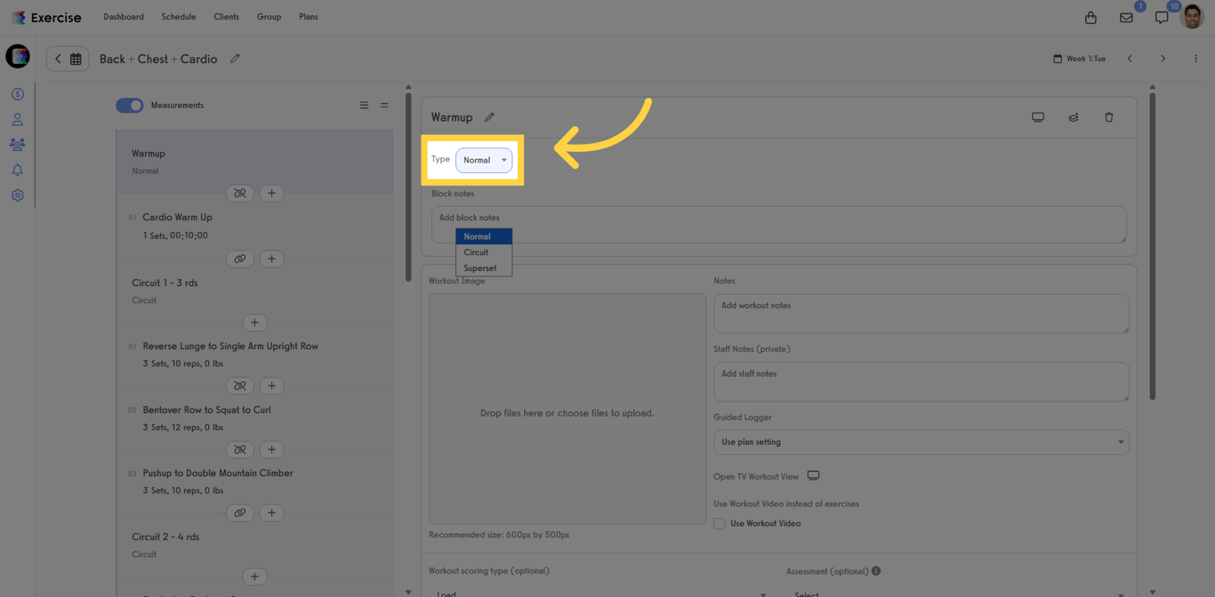Open the Plans nav item
The image size is (1215, 597).
pyautogui.click(x=309, y=17)
